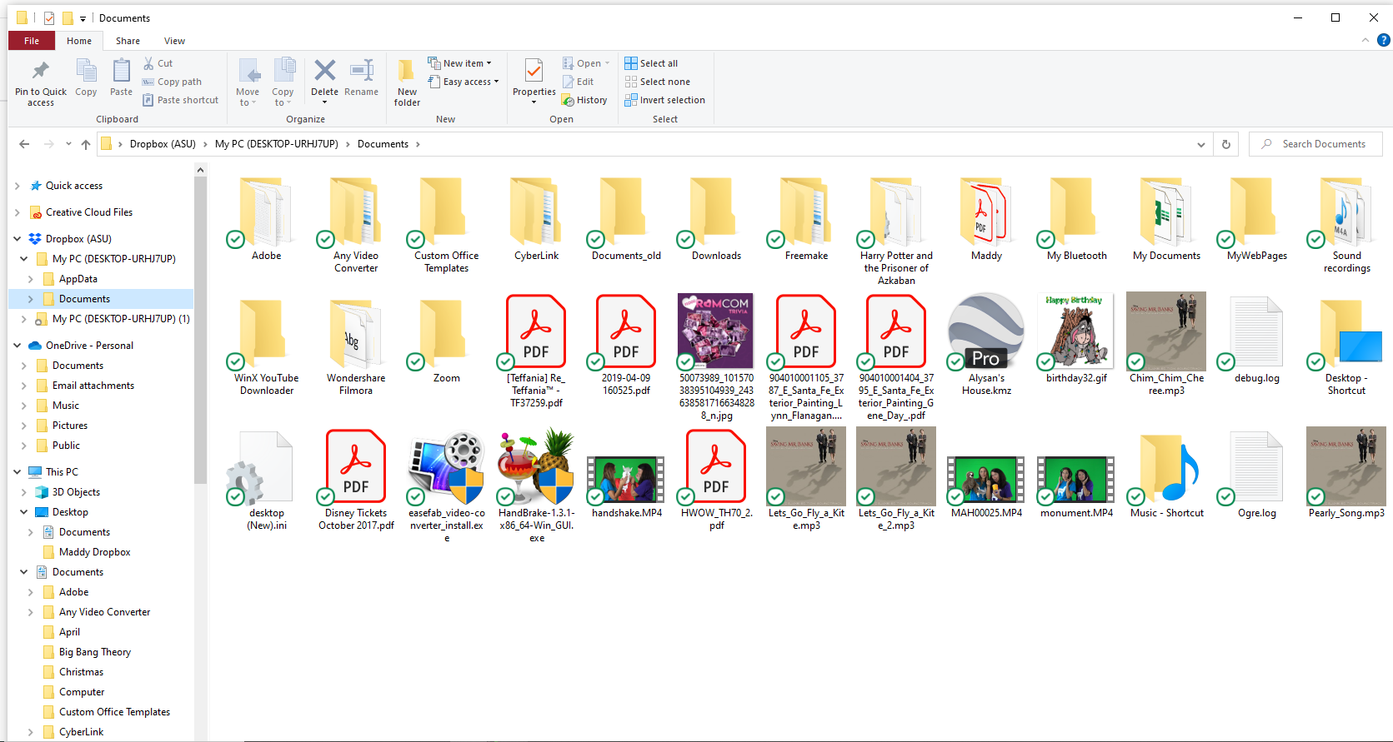This screenshot has height=742, width=1393.
Task: Click the Rename icon in the ribbon
Action: click(361, 72)
